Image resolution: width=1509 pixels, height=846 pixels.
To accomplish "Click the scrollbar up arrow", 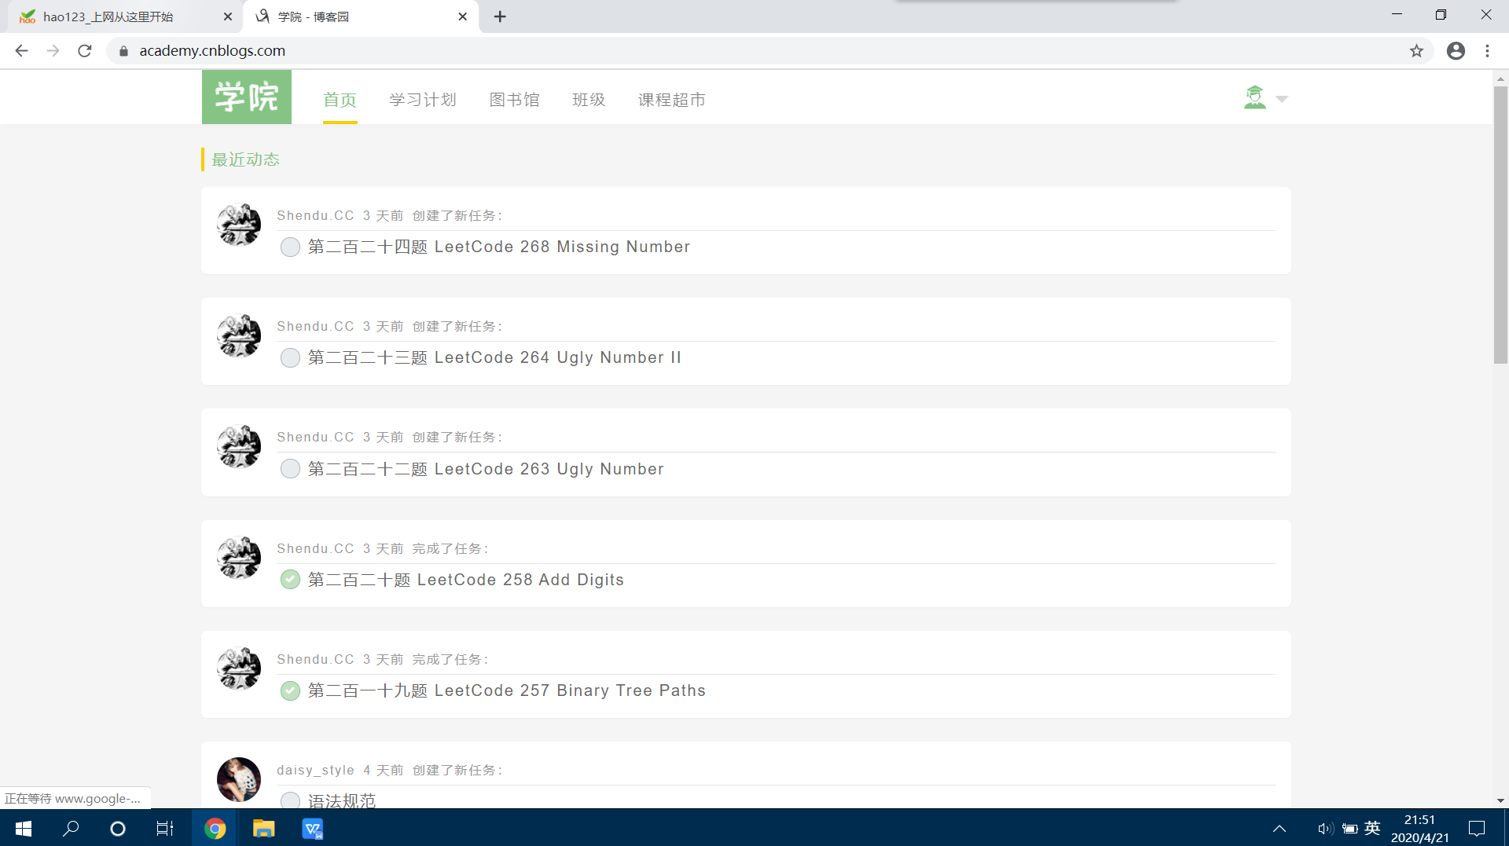I will pyautogui.click(x=1500, y=79).
